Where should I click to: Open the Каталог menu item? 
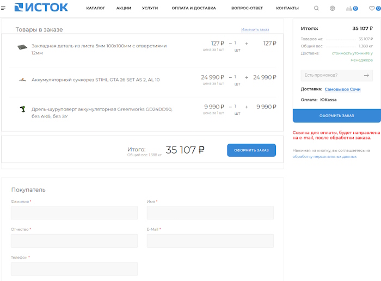click(95, 8)
